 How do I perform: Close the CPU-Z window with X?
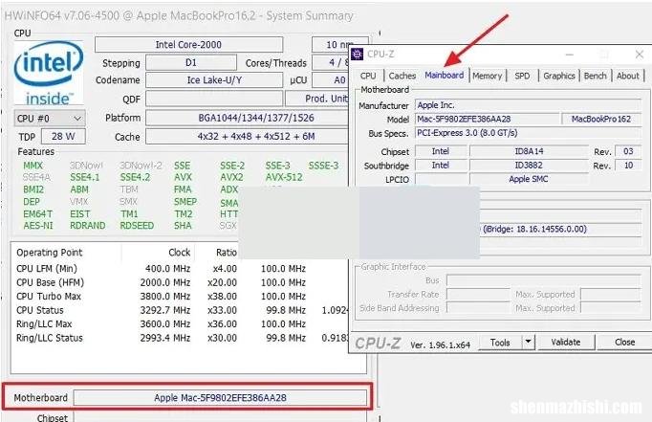[640, 55]
